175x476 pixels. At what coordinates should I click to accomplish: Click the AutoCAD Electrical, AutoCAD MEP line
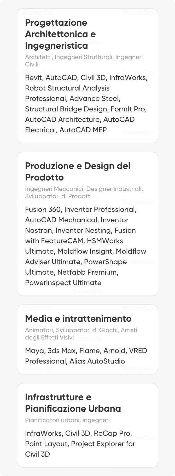click(x=66, y=130)
